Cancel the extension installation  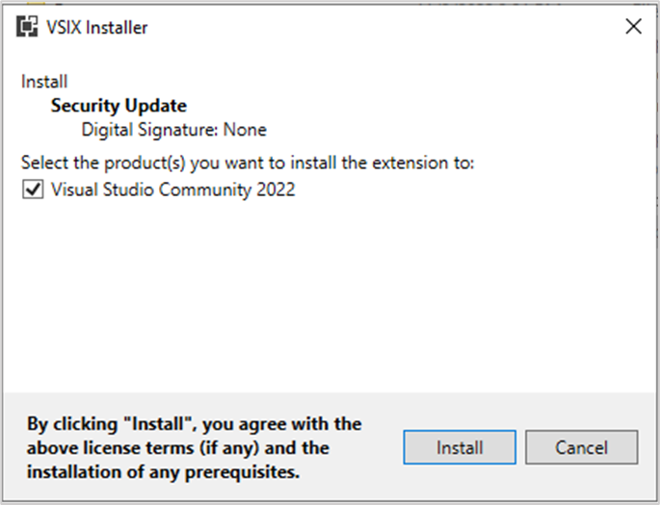[x=582, y=447]
